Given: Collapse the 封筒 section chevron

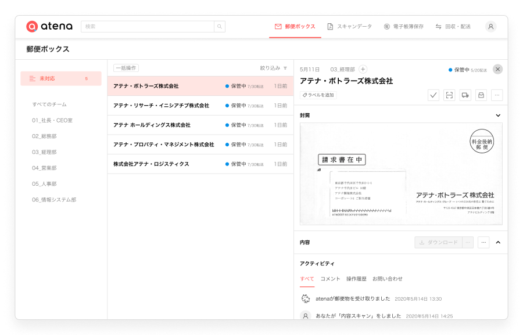Looking at the screenshot, I should click(x=498, y=116).
